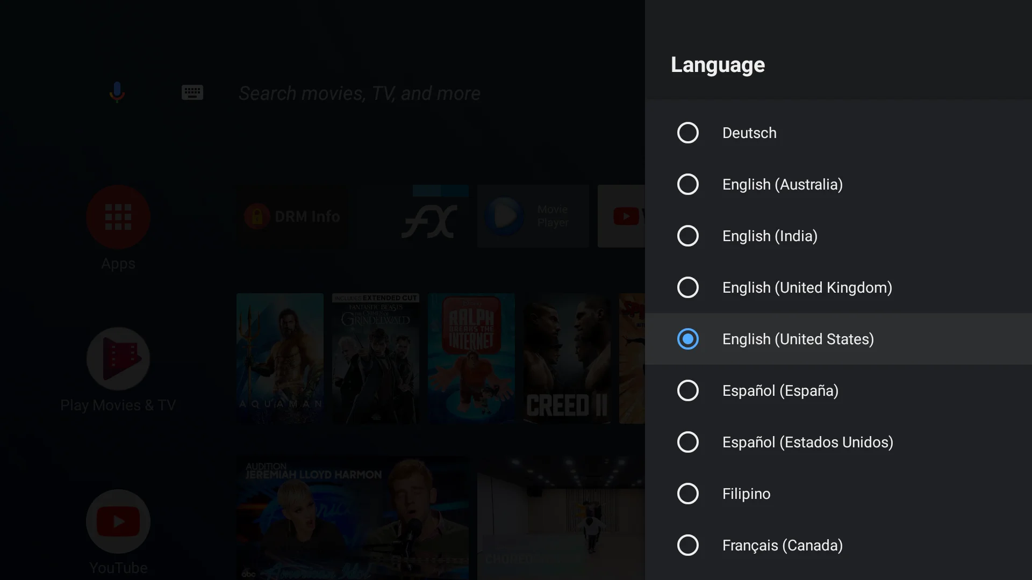Open the YouTube app icon
This screenshot has height=580, width=1032.
(x=118, y=521)
